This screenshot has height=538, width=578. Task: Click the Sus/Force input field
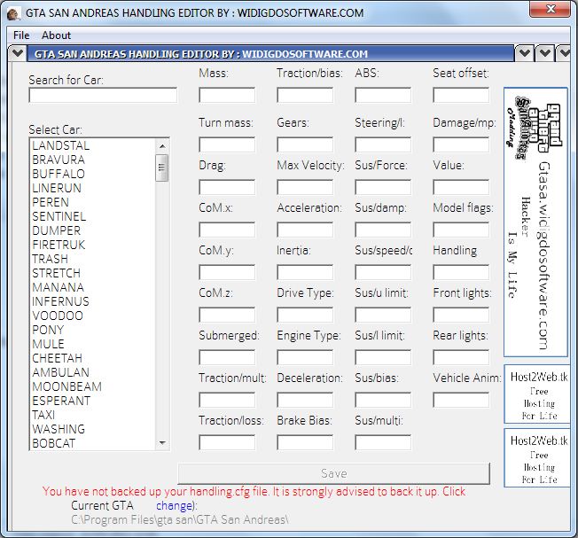(383, 187)
